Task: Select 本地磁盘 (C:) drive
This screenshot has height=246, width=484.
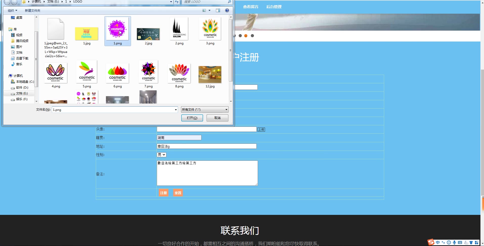Action: click(x=22, y=81)
